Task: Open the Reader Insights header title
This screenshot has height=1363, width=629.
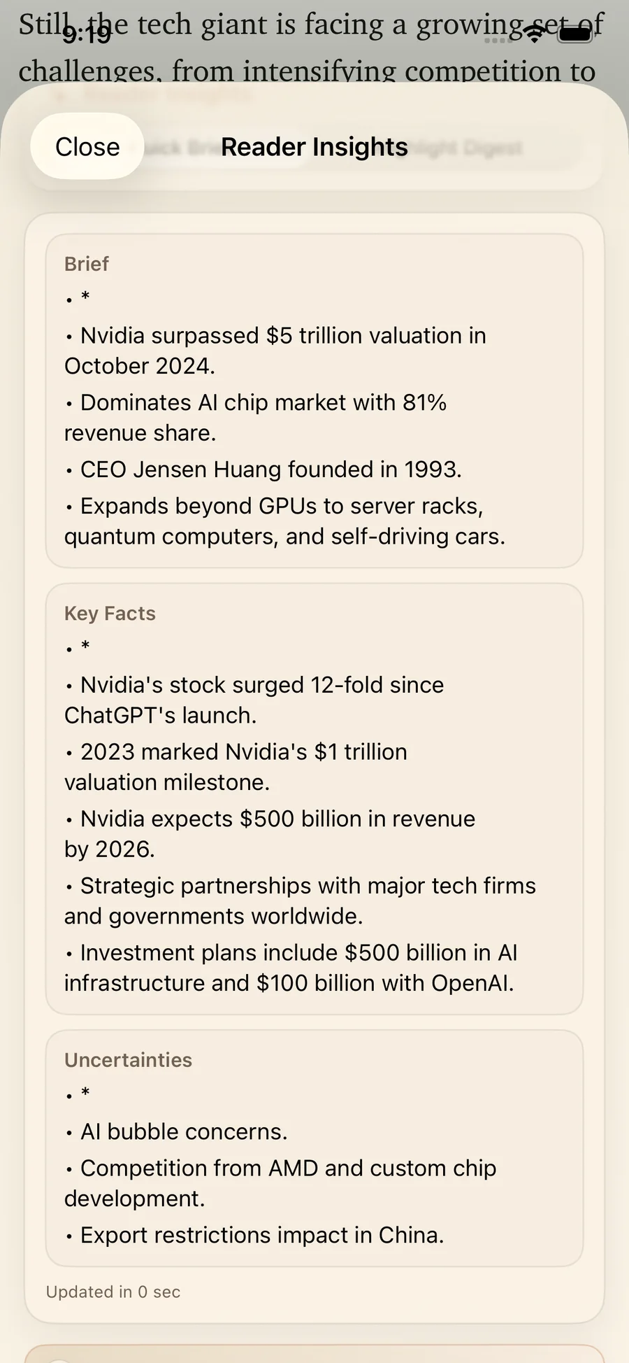Action: click(314, 147)
